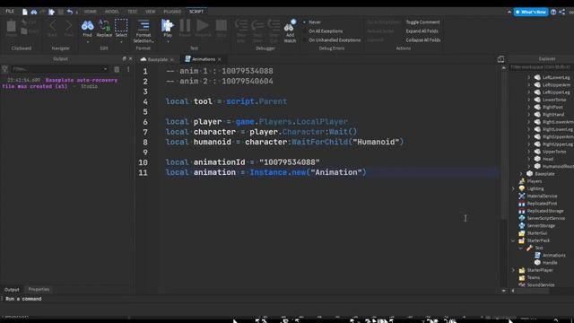Click the puzzle-piece play icon in quick access toolbar

click(x=52, y=12)
